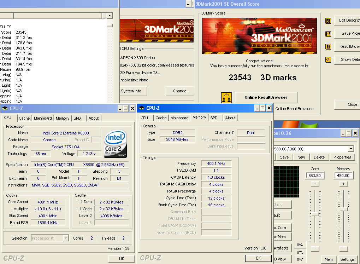Switch to CPU tab in right CPU-Z window
The image size is (360, 264).
[144, 118]
